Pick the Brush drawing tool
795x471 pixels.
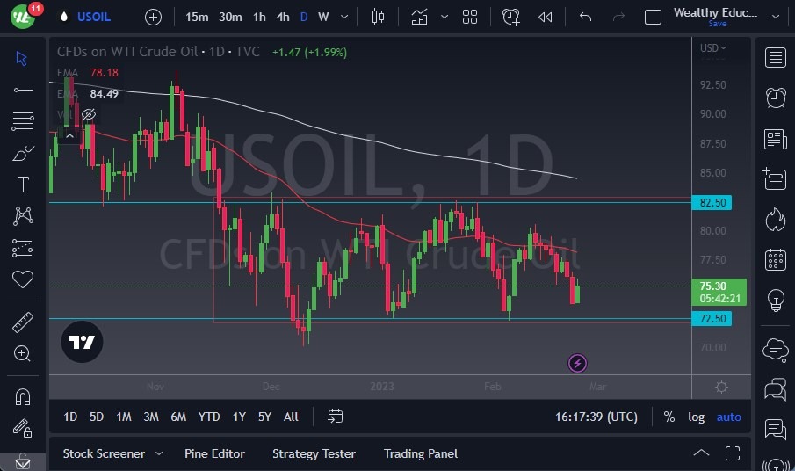[x=23, y=153]
